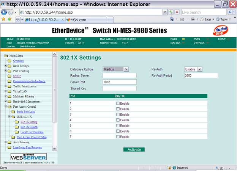Click the Print icon in toolbar

coord(193,19)
